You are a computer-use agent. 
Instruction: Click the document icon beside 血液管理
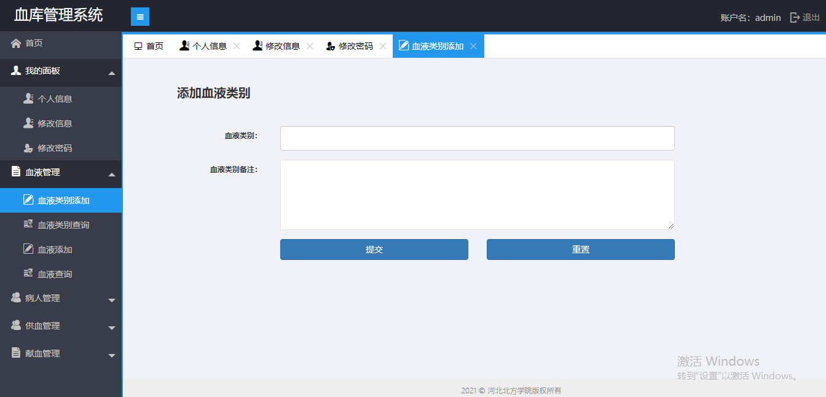point(16,172)
